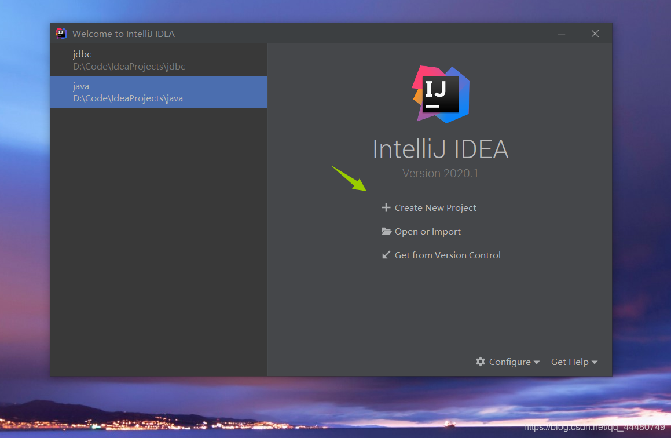This screenshot has height=438, width=671.
Task: Open the jdbc recent project
Action: point(159,60)
